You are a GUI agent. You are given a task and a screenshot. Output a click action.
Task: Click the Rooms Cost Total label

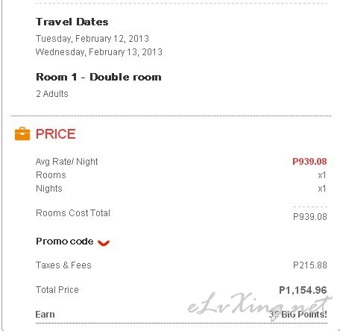coord(73,213)
